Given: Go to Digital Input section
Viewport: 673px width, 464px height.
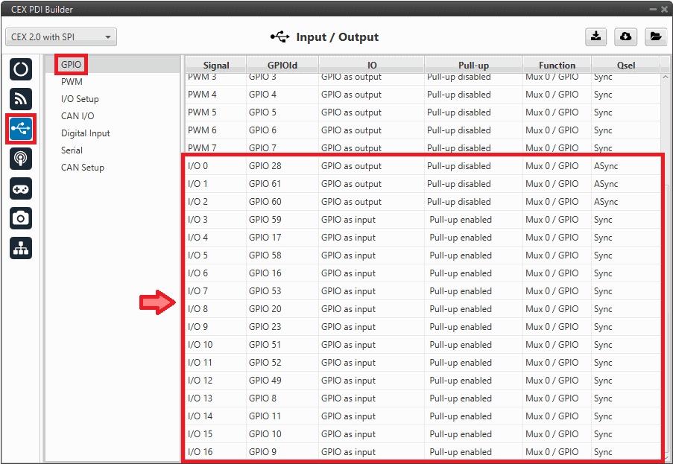Looking at the screenshot, I should pyautogui.click(x=85, y=133).
